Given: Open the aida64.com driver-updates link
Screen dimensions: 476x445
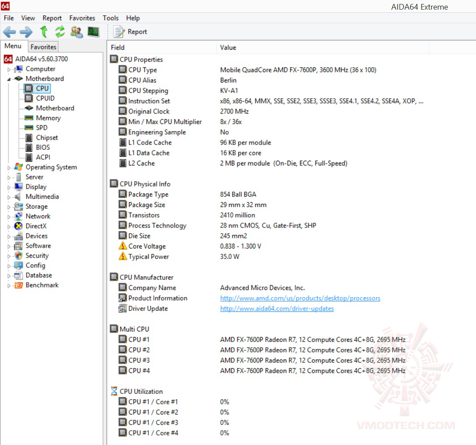Looking at the screenshot, I should tap(277, 308).
